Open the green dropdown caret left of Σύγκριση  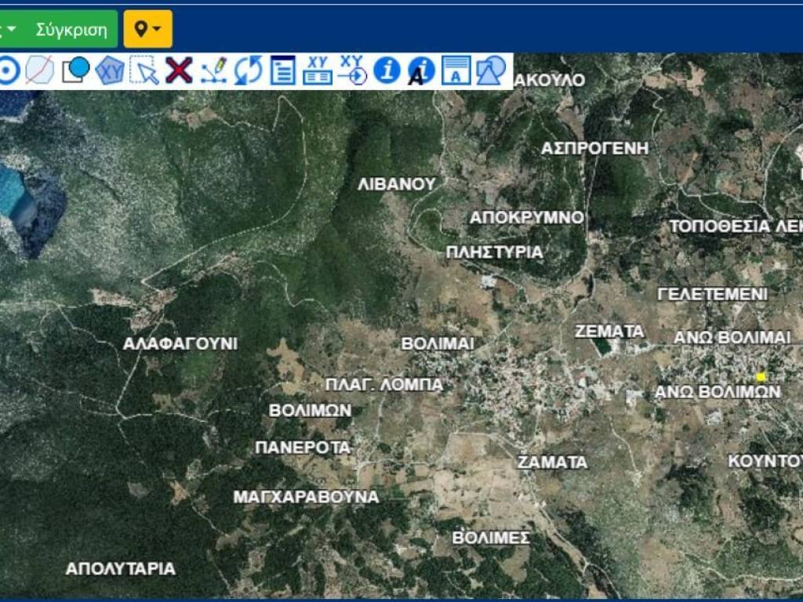point(11,30)
